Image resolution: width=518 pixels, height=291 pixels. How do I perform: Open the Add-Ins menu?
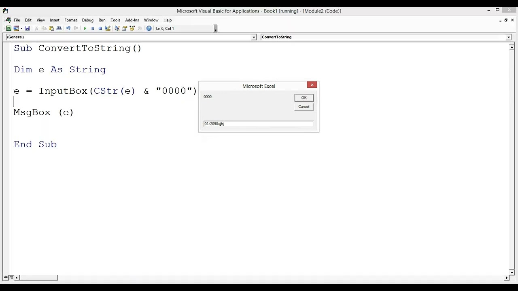(132, 20)
